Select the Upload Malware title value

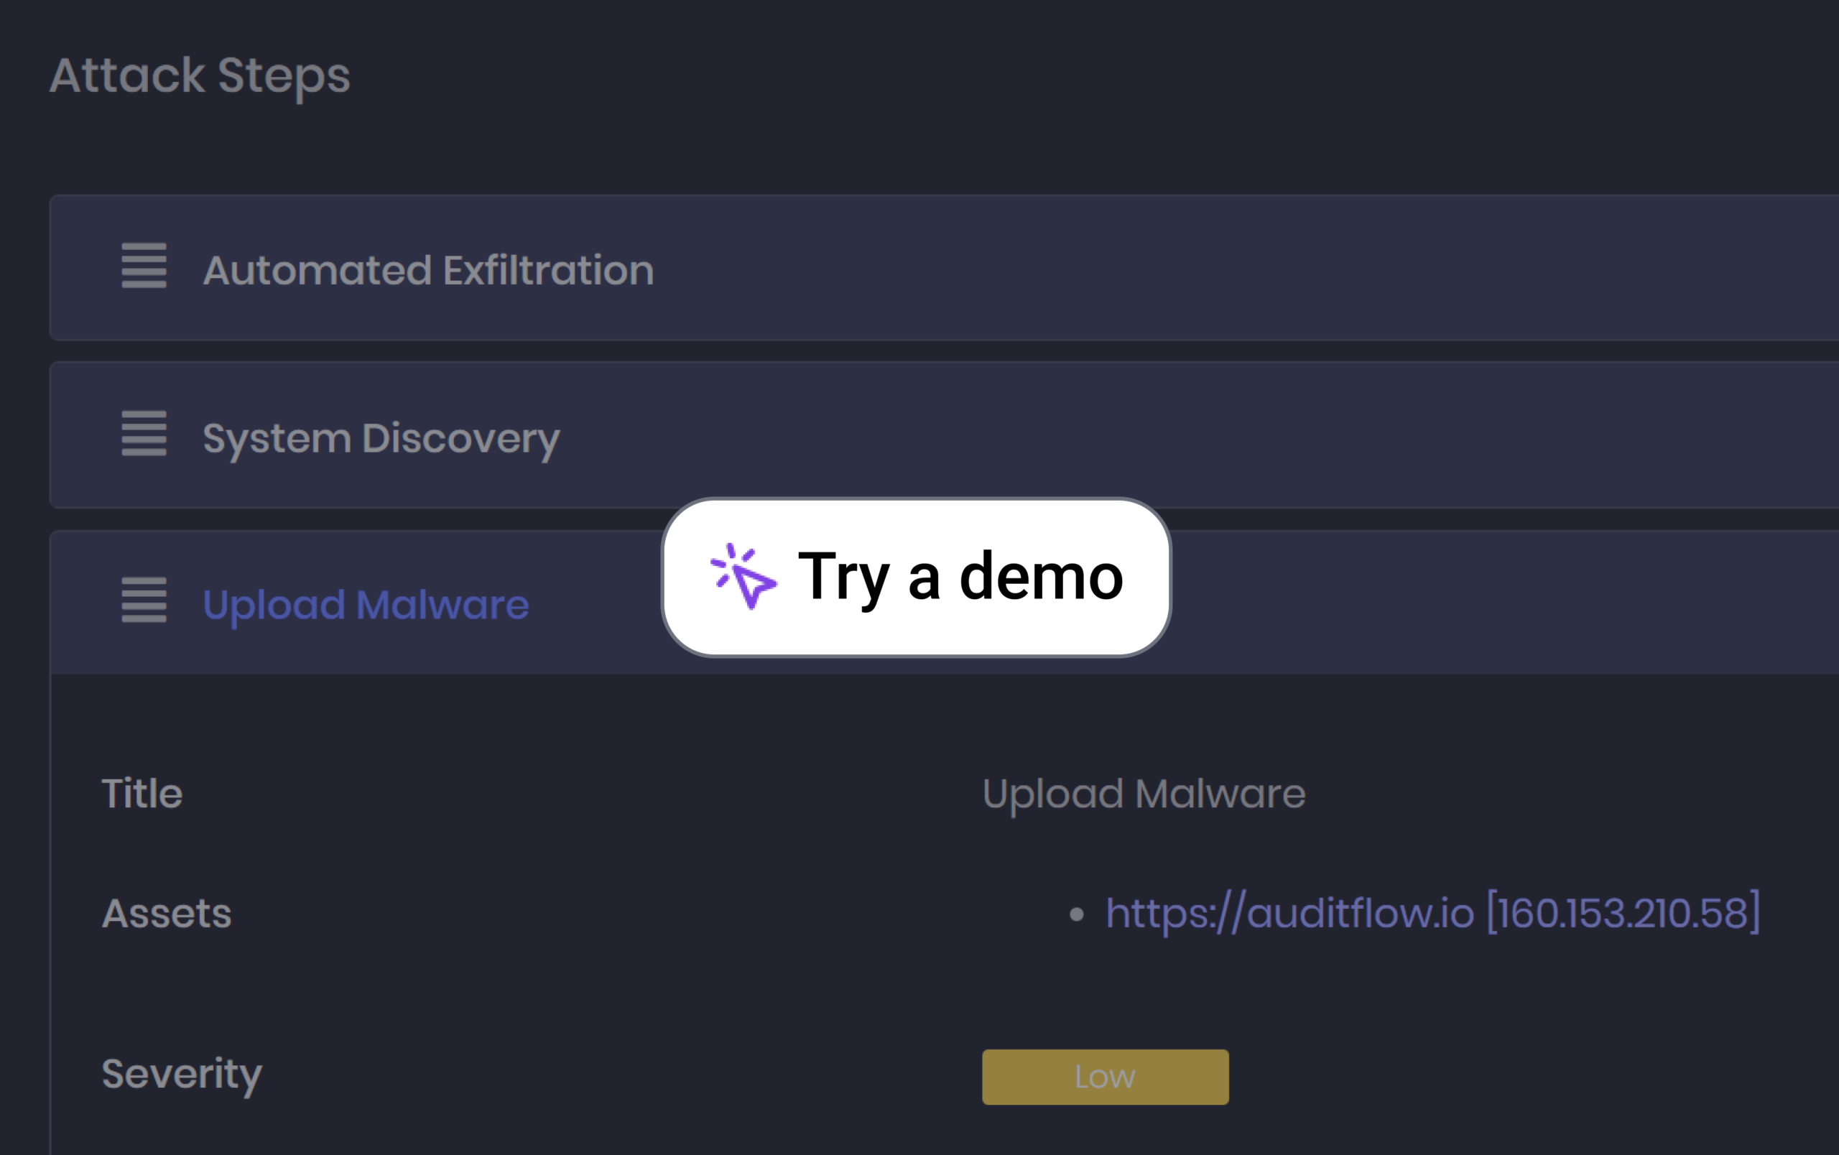coord(1144,794)
